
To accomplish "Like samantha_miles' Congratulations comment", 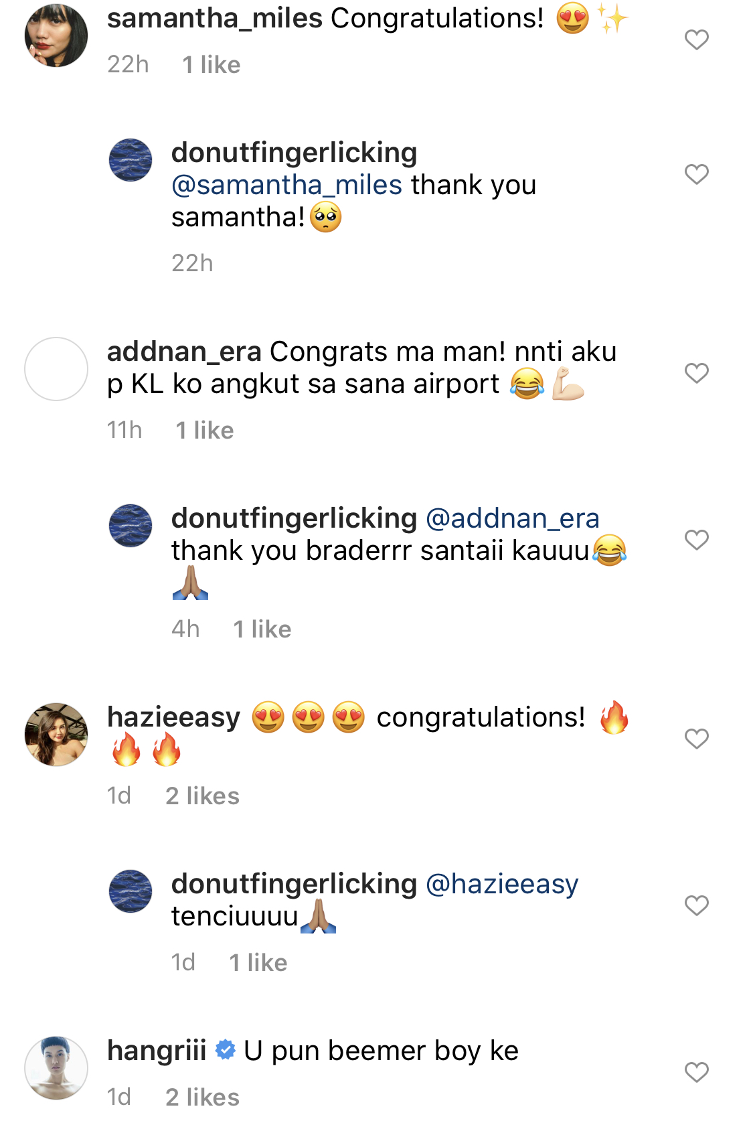I will click(x=696, y=40).
